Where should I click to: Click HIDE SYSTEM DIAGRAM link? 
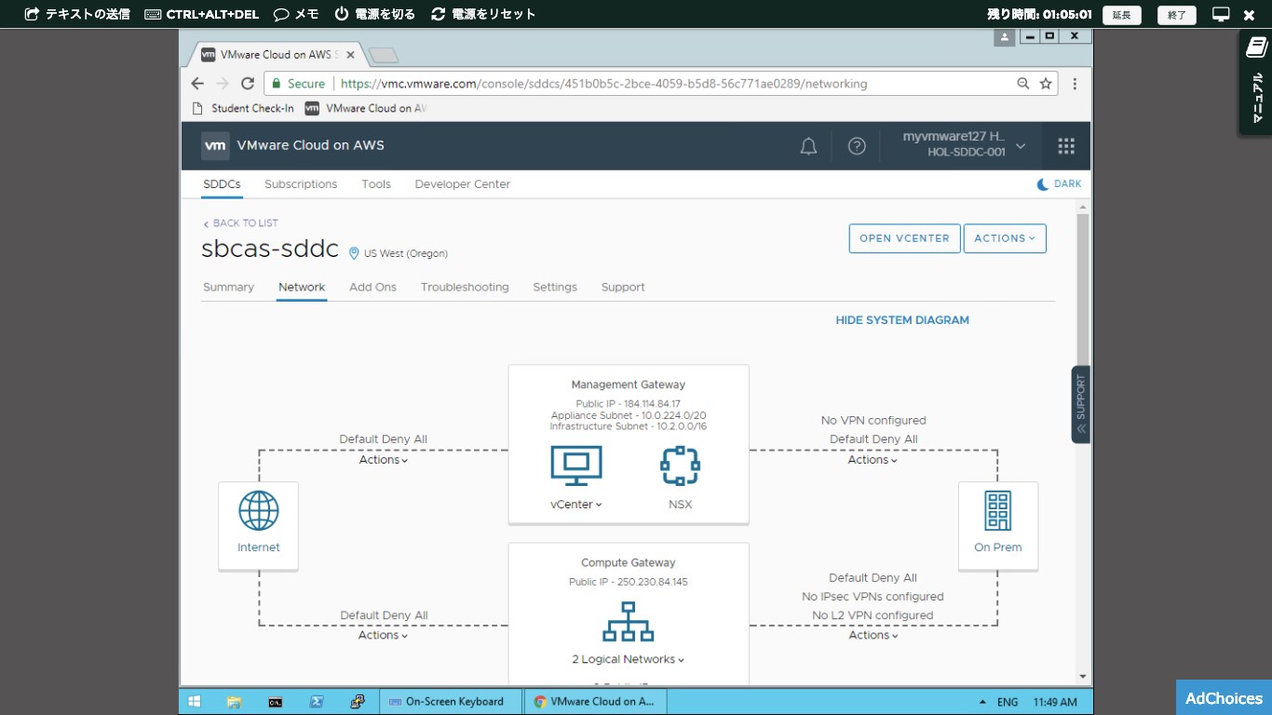902,320
